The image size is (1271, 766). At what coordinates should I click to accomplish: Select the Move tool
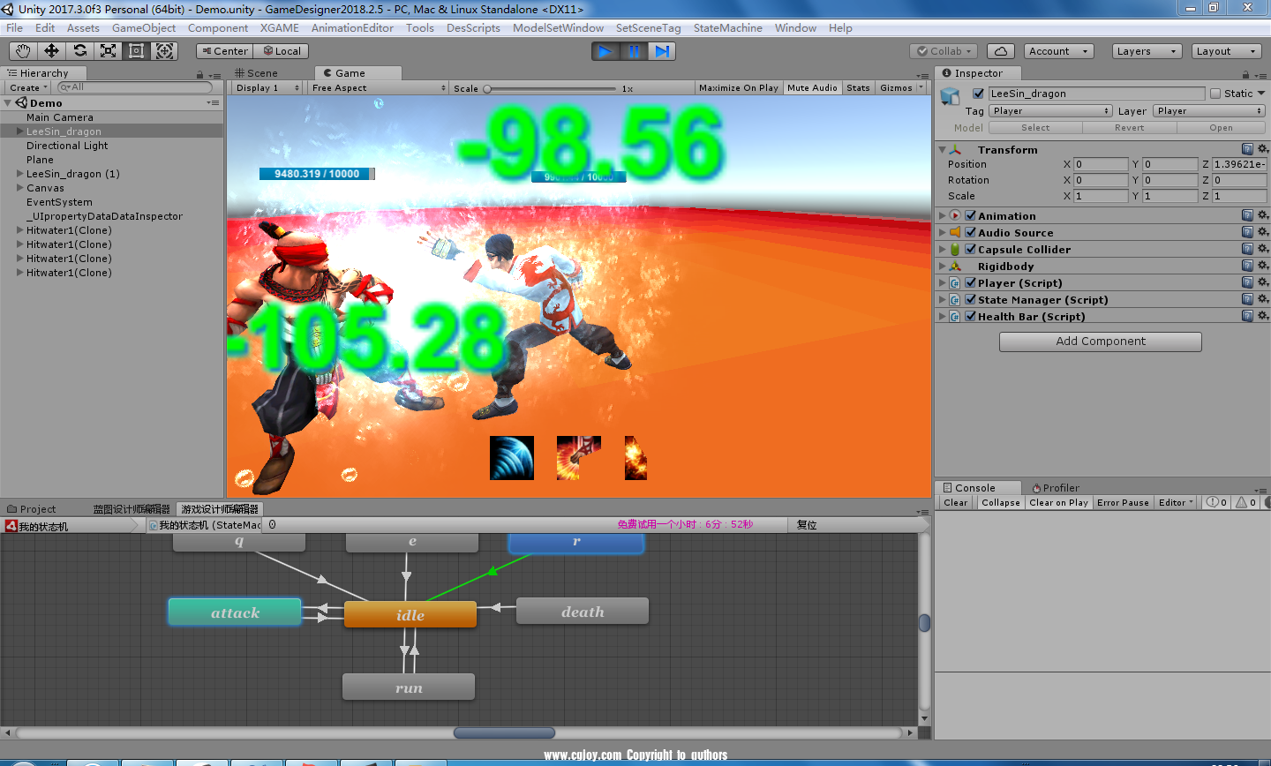52,51
